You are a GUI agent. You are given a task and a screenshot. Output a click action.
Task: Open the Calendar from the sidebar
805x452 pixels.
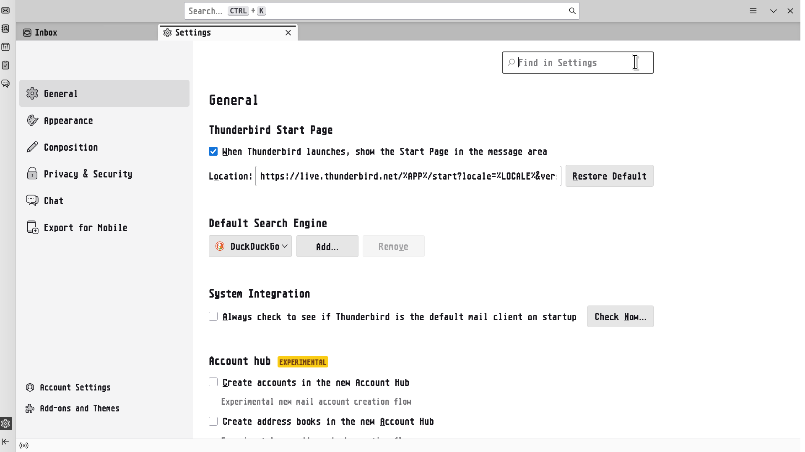coord(6,47)
